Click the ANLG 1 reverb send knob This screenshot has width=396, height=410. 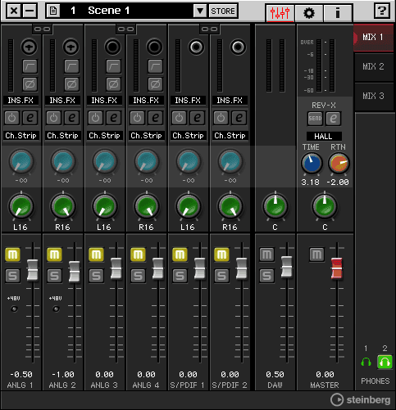click(21, 161)
